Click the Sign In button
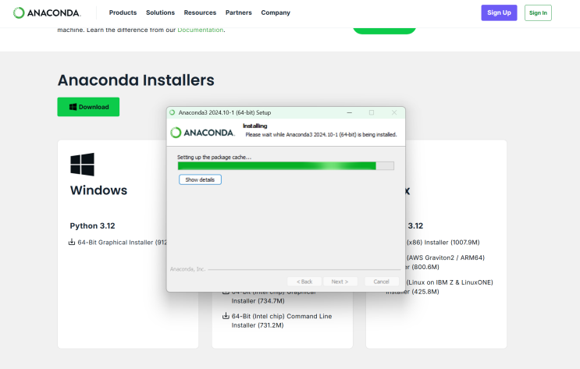 (x=538, y=12)
